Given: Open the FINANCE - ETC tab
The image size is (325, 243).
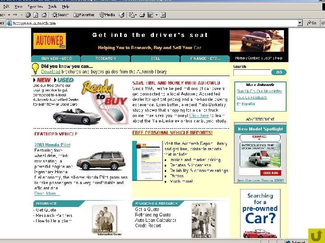Looking at the screenshot, I should (x=205, y=58).
